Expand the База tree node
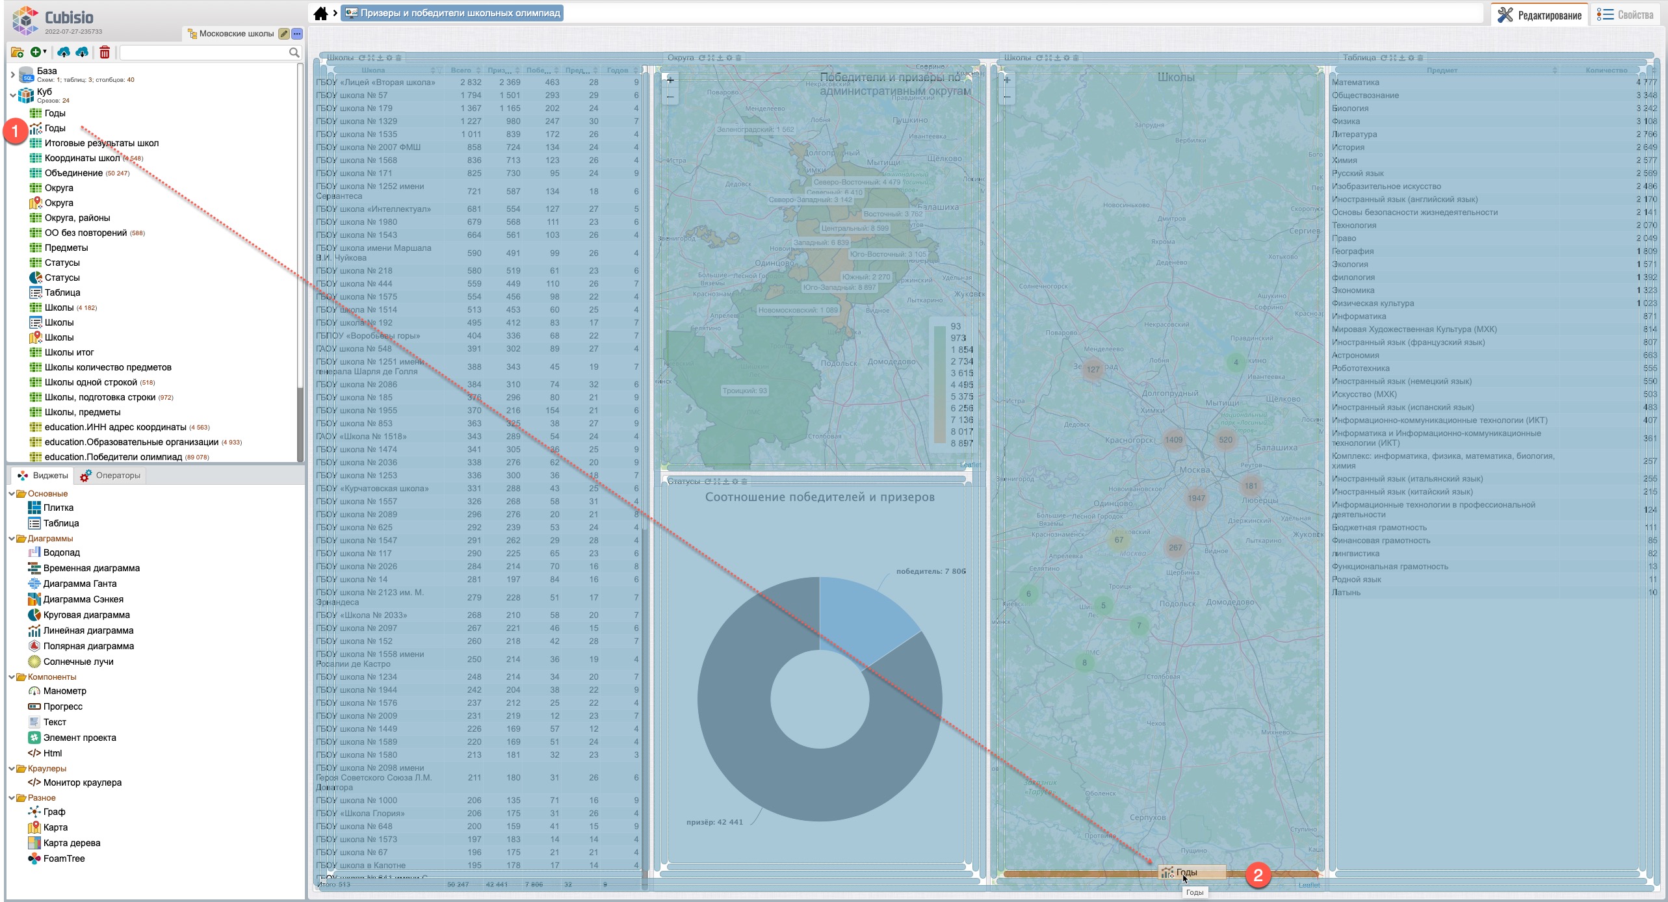 tap(12, 75)
